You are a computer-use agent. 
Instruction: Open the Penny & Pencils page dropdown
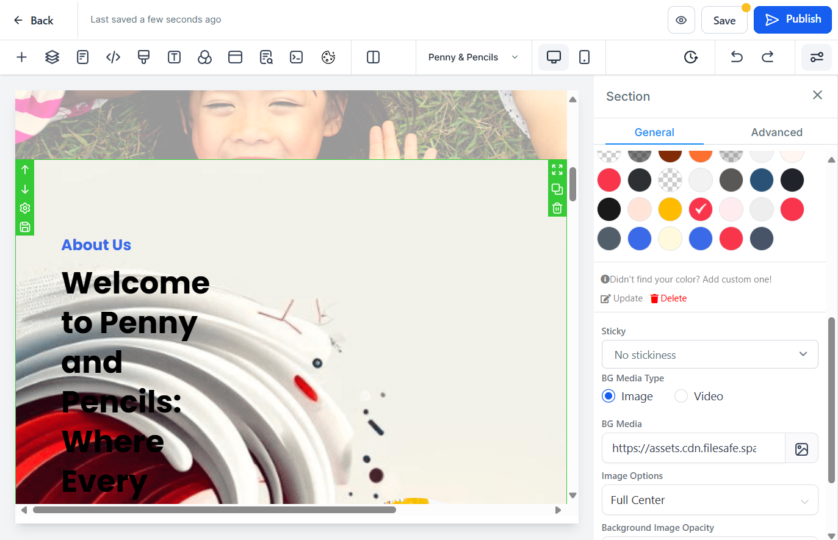click(x=474, y=57)
